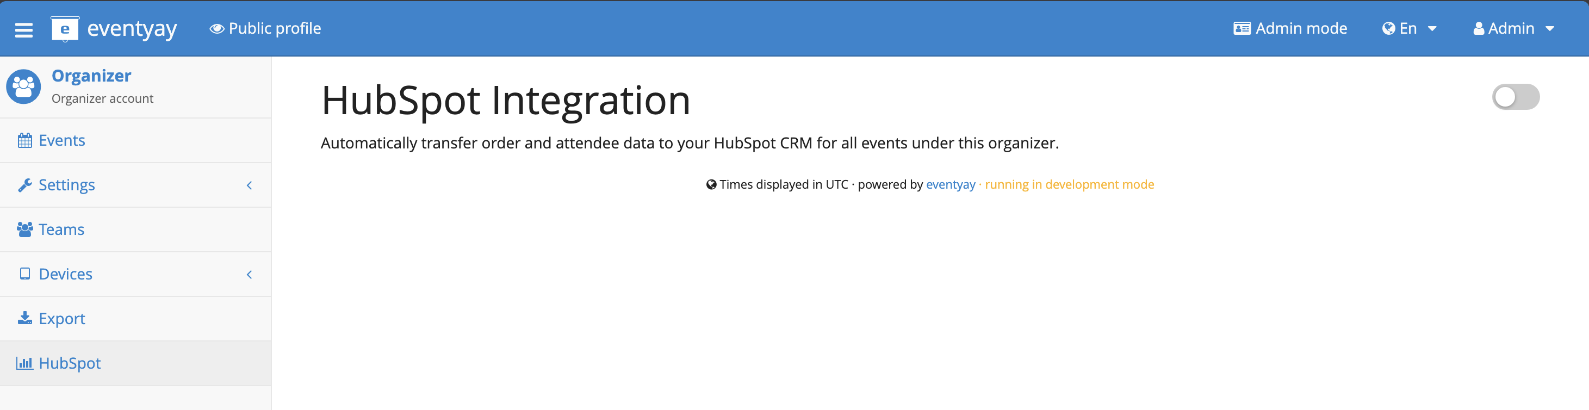Click the Public profile eye icon

[x=216, y=29]
